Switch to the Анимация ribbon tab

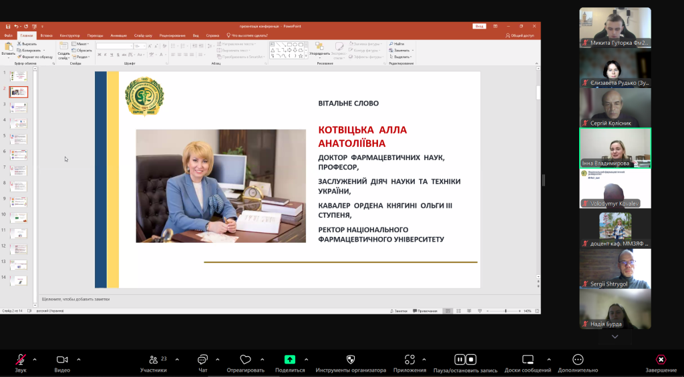(x=118, y=36)
